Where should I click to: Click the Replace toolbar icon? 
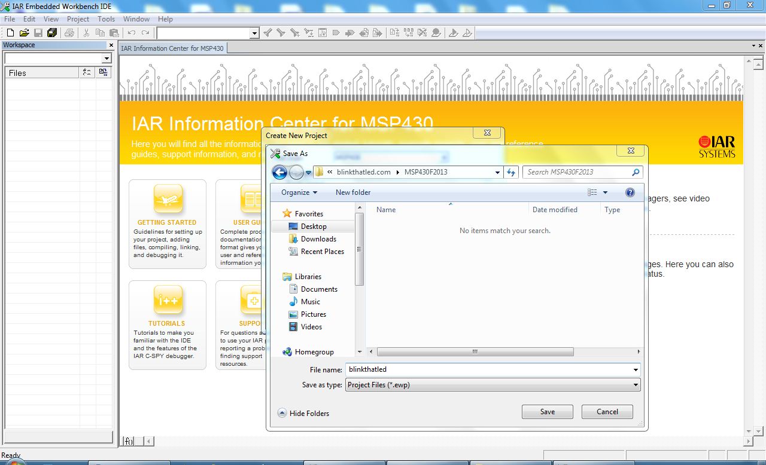coord(309,33)
